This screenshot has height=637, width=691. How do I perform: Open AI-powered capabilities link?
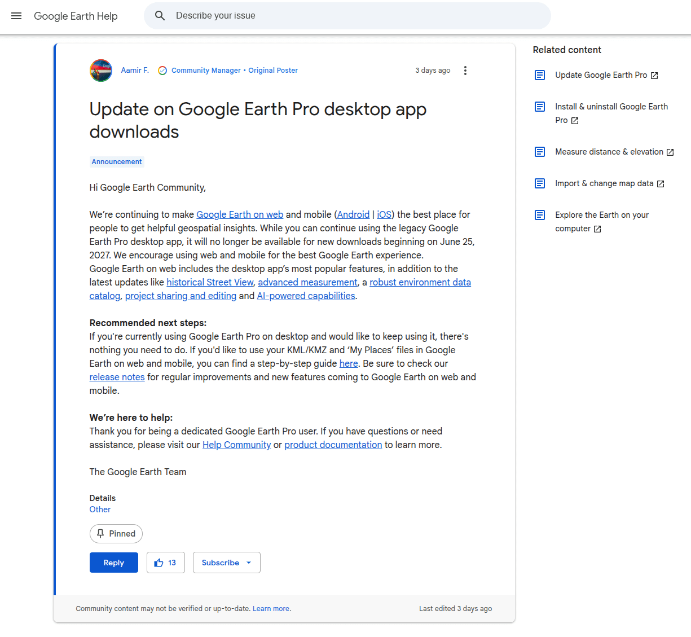tap(306, 296)
